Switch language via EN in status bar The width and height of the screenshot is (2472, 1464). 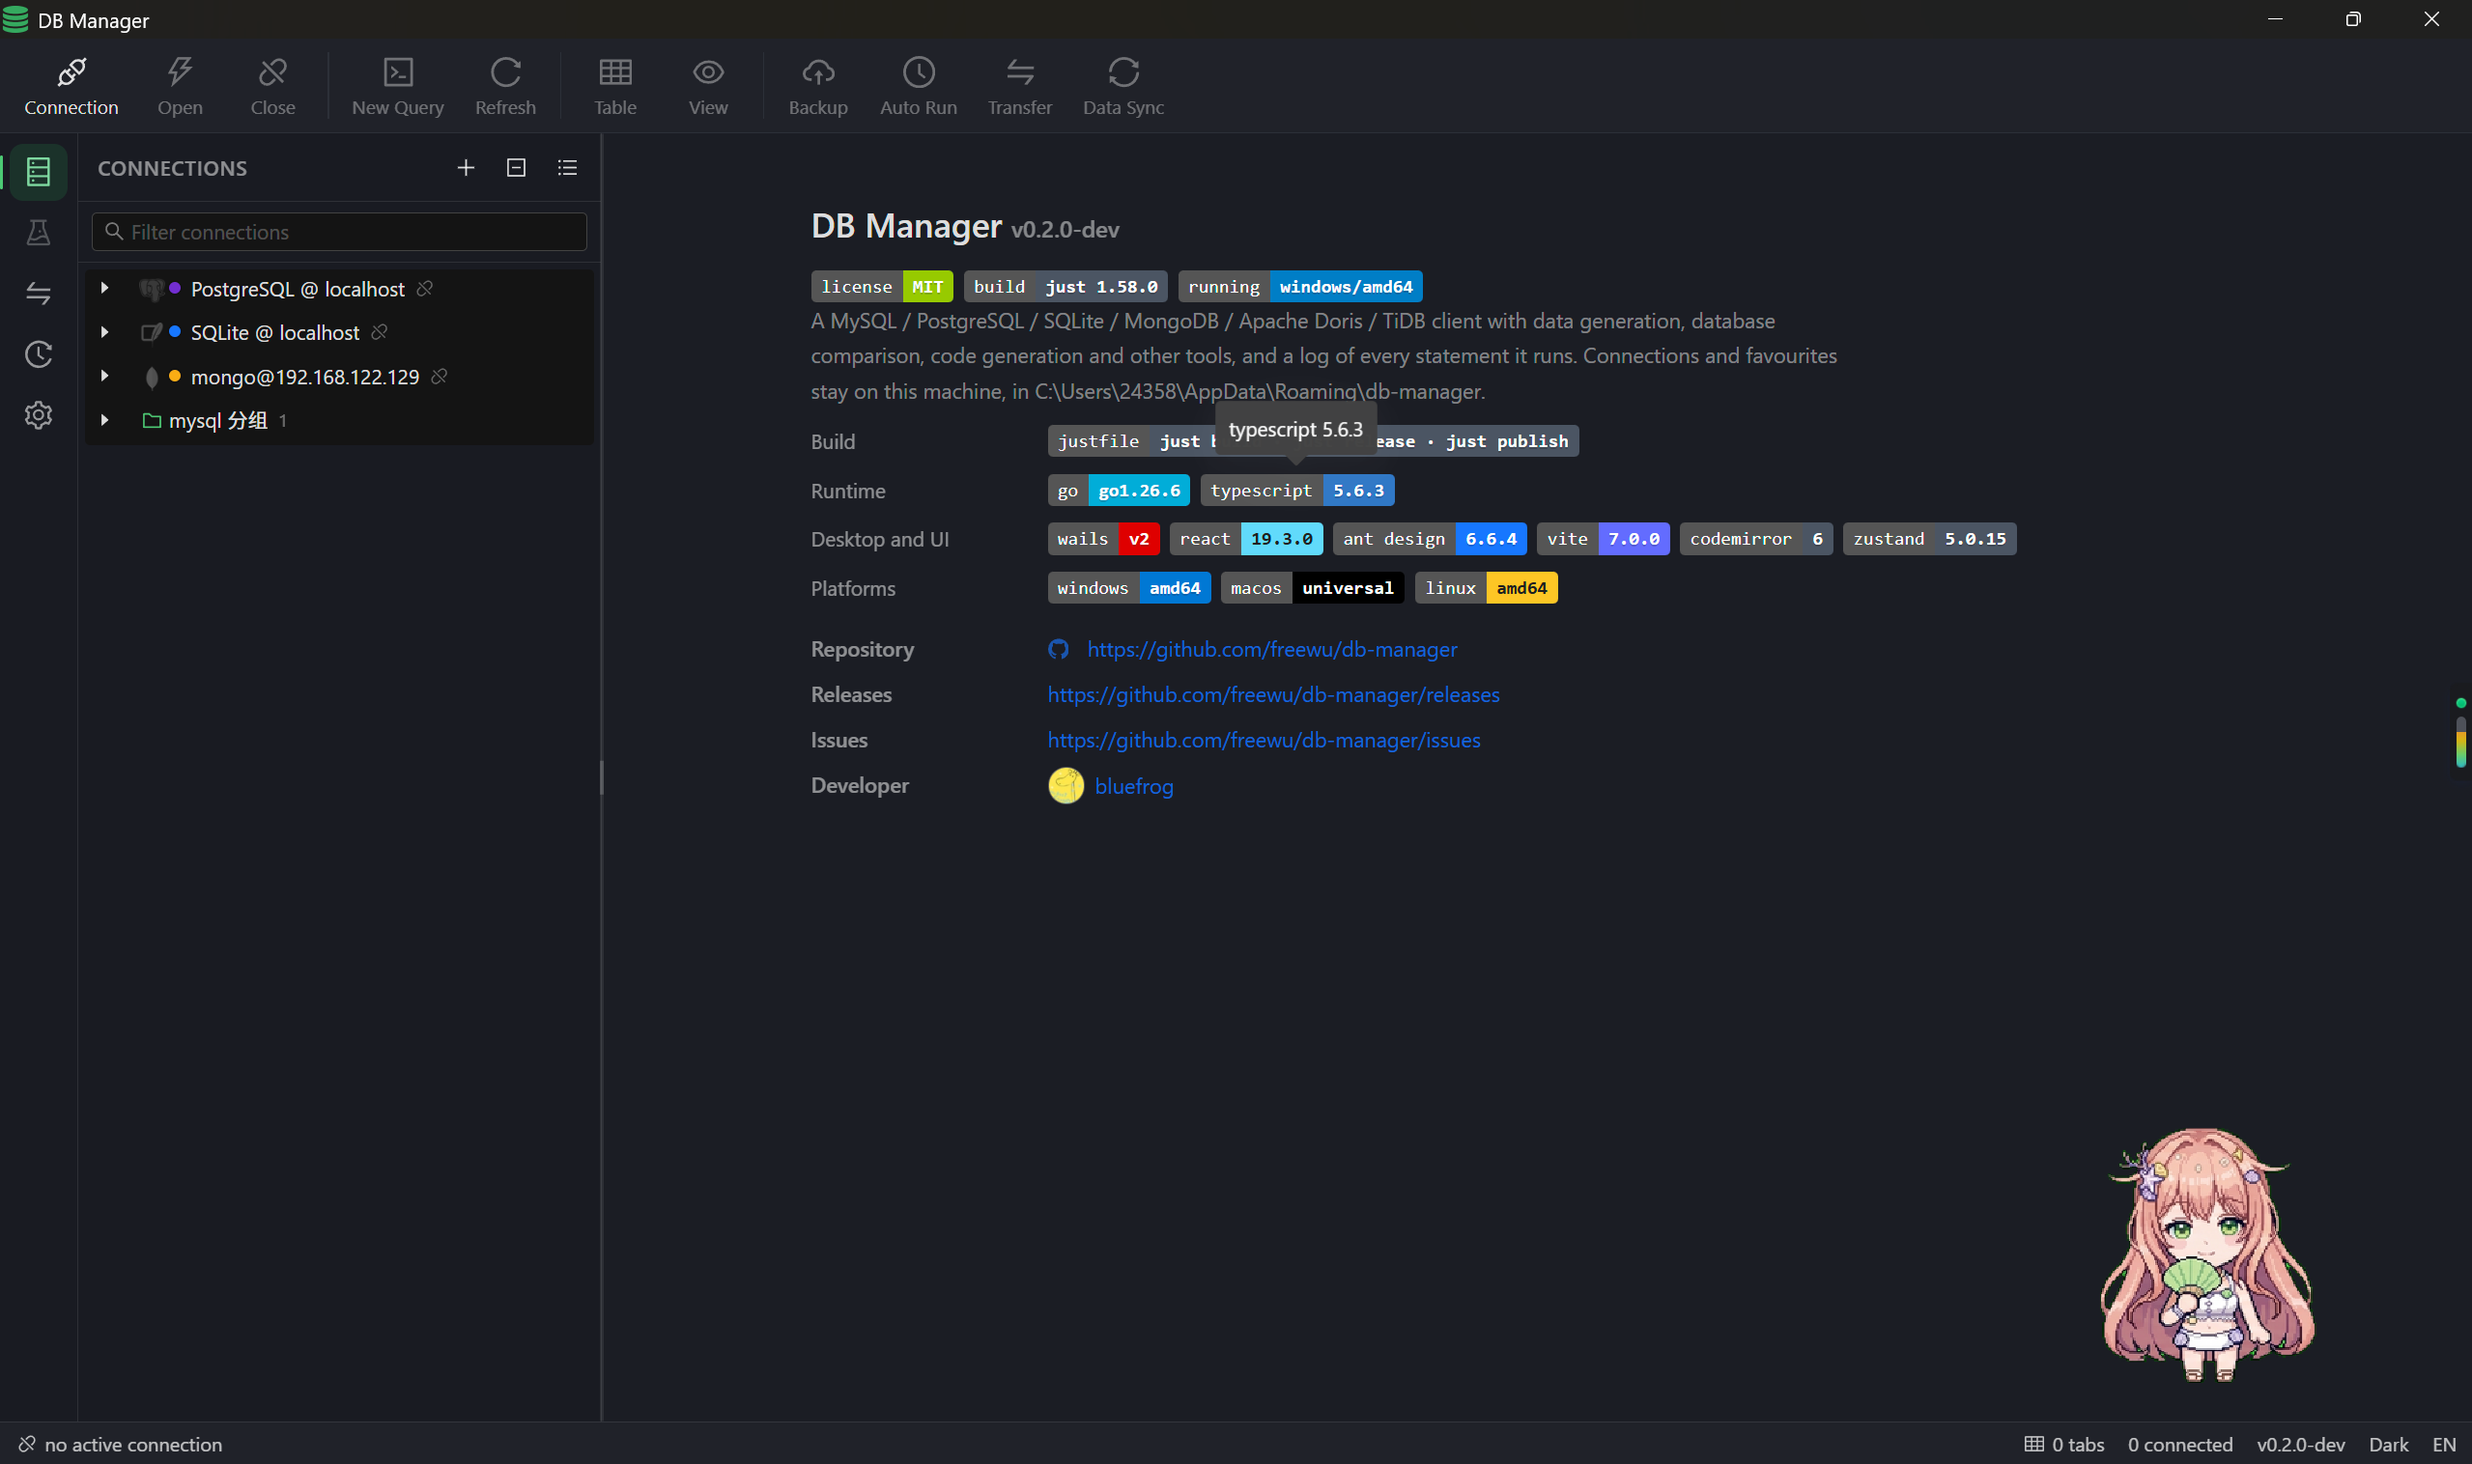coord(2443,1445)
